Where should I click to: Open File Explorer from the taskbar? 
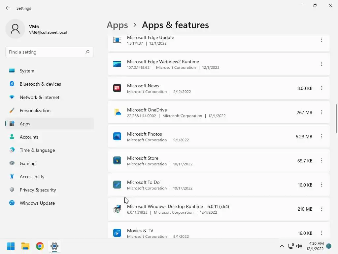(25, 246)
